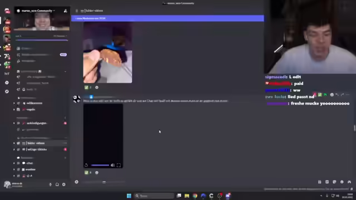The image size is (356, 200).
Task: Open Discord icon in the taskbar
Action: click(x=228, y=196)
